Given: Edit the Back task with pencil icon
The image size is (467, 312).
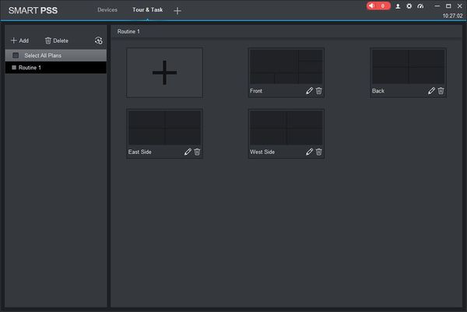Looking at the screenshot, I should tap(431, 91).
